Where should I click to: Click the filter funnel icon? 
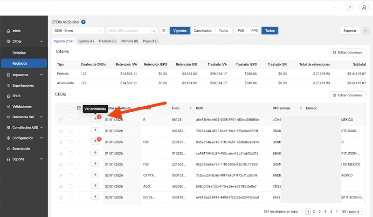coord(164,31)
